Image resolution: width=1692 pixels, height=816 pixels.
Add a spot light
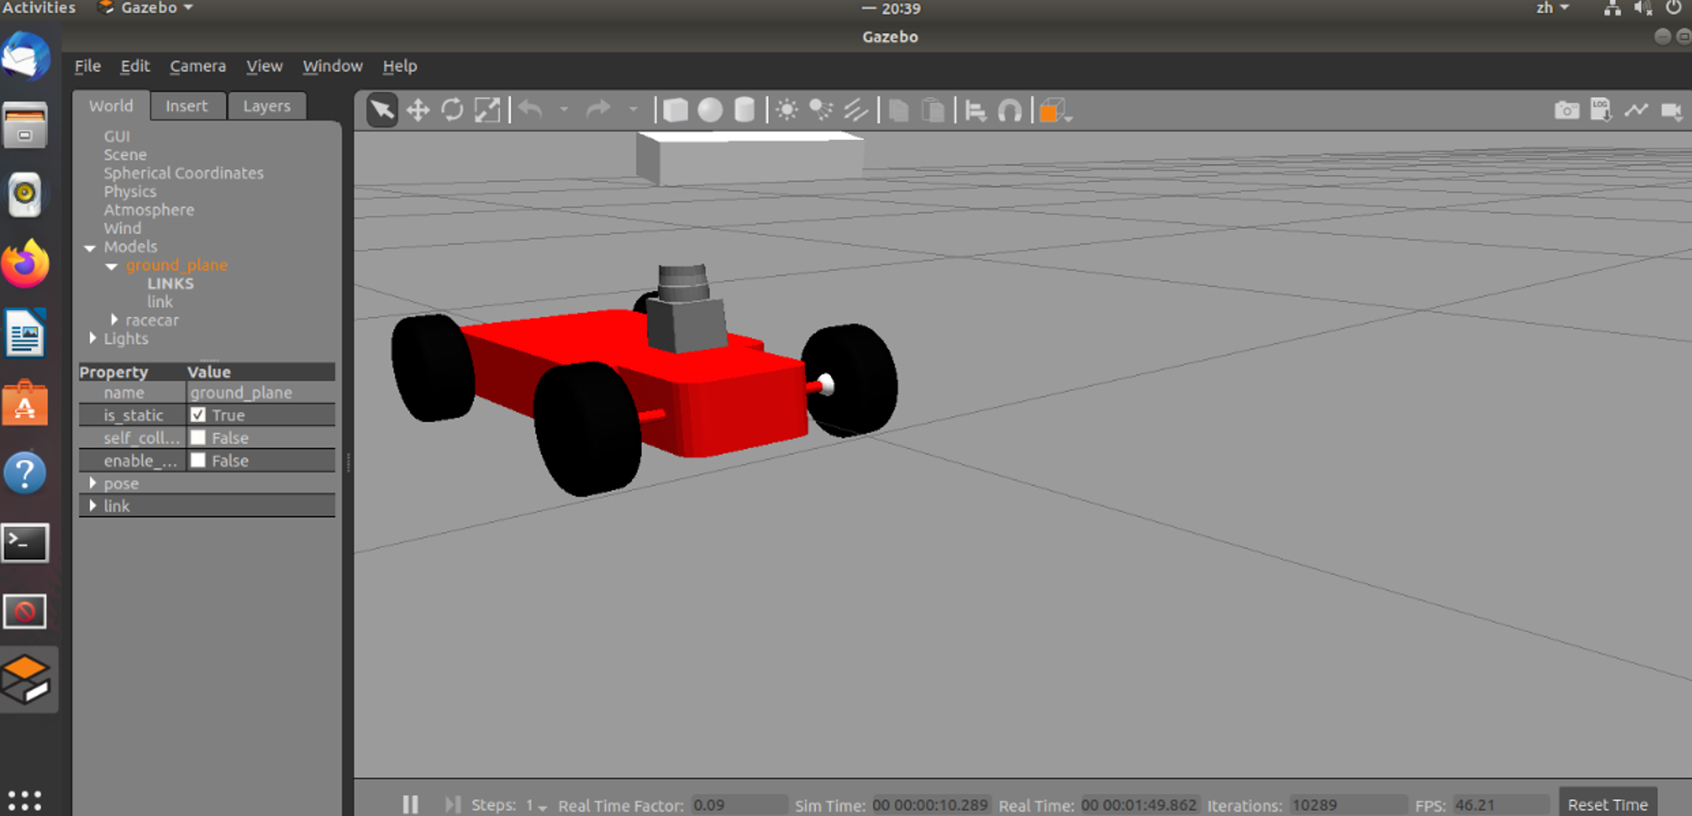tap(821, 110)
